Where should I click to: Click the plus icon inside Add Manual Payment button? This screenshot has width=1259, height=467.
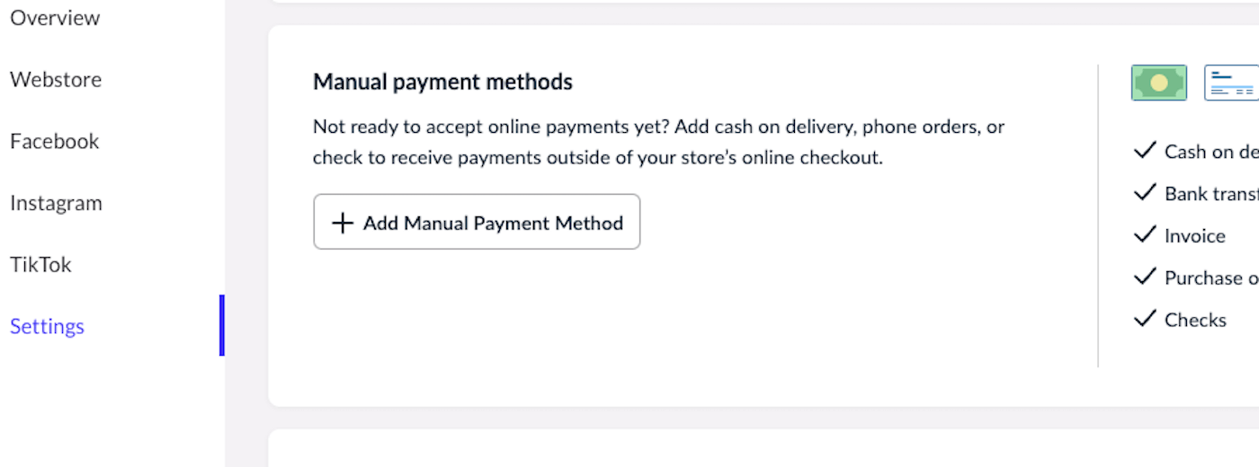pyautogui.click(x=343, y=223)
